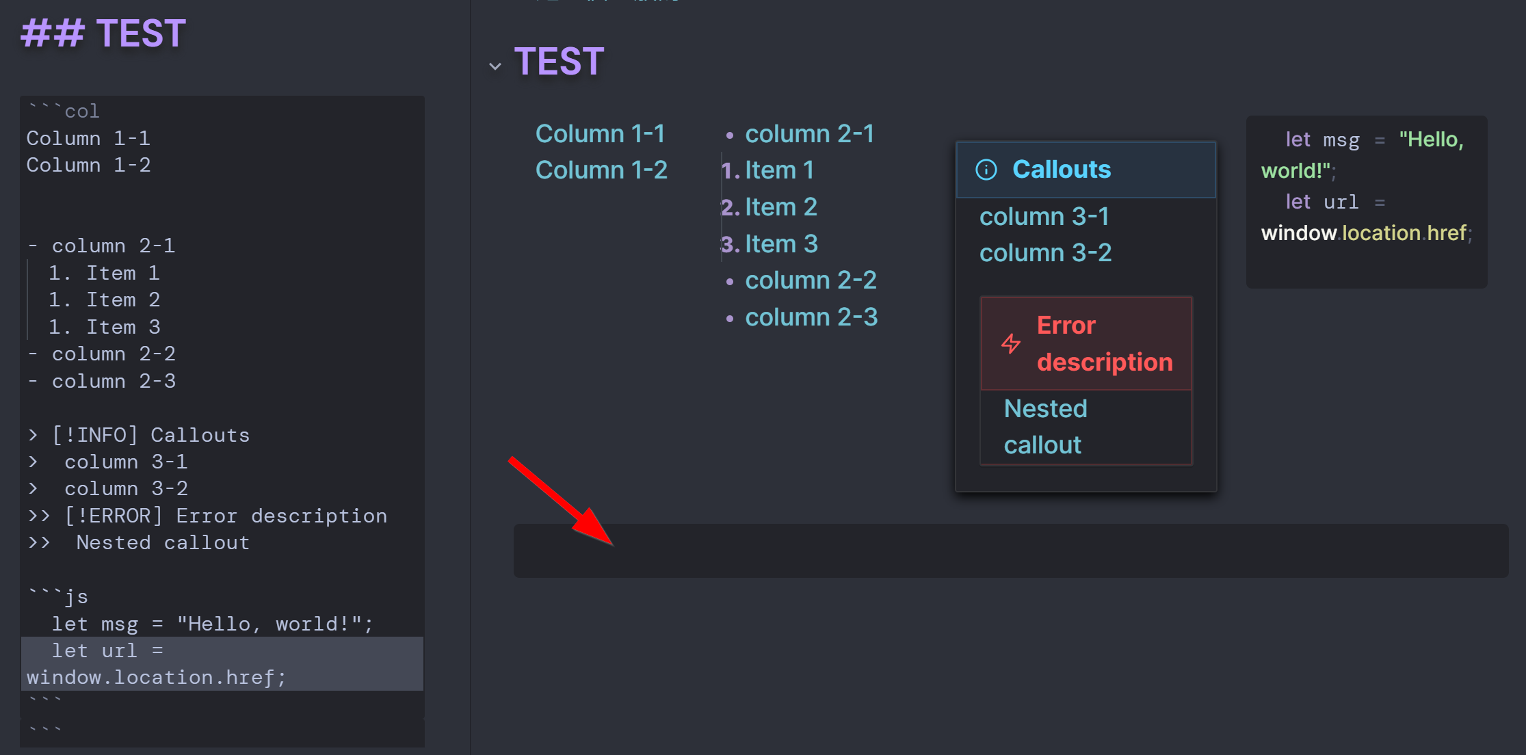
Task: Collapse the TEST heading in the preview
Action: point(495,66)
